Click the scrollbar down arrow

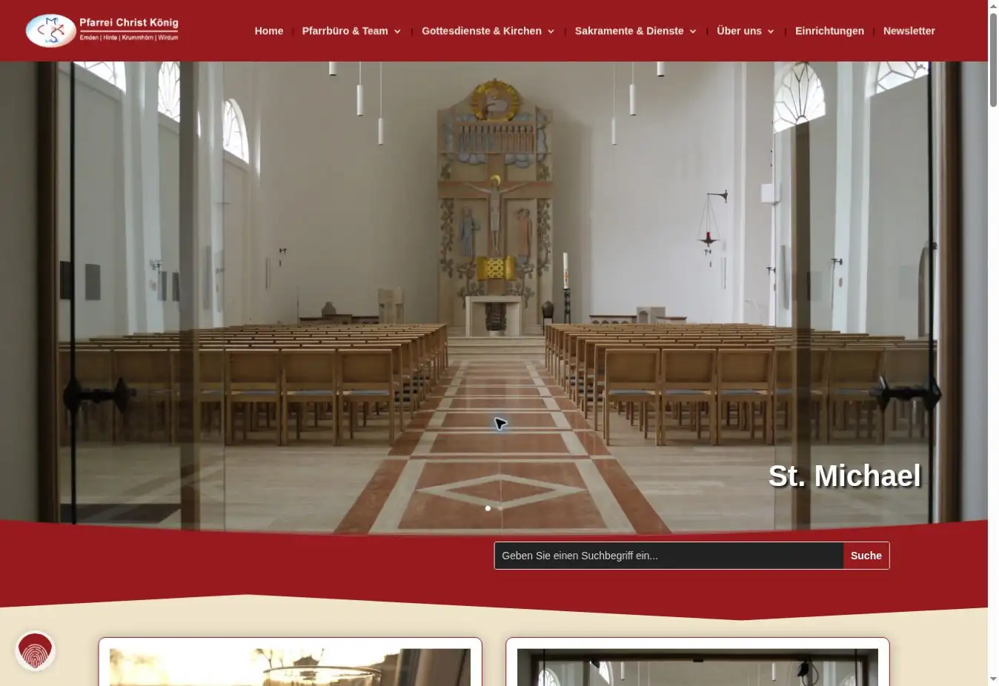[x=993, y=679]
